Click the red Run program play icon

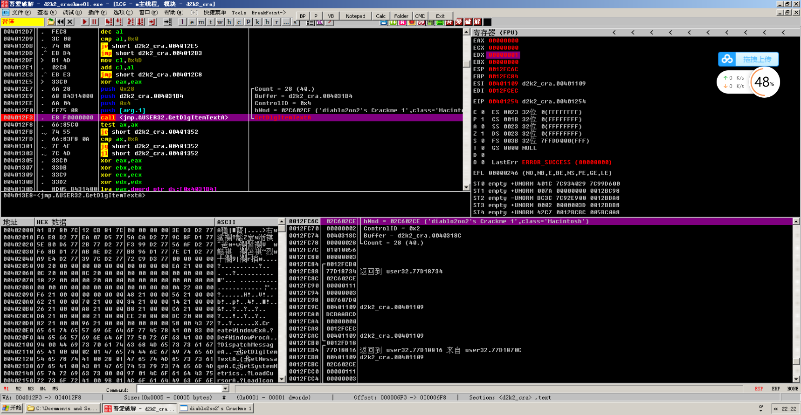click(x=84, y=22)
